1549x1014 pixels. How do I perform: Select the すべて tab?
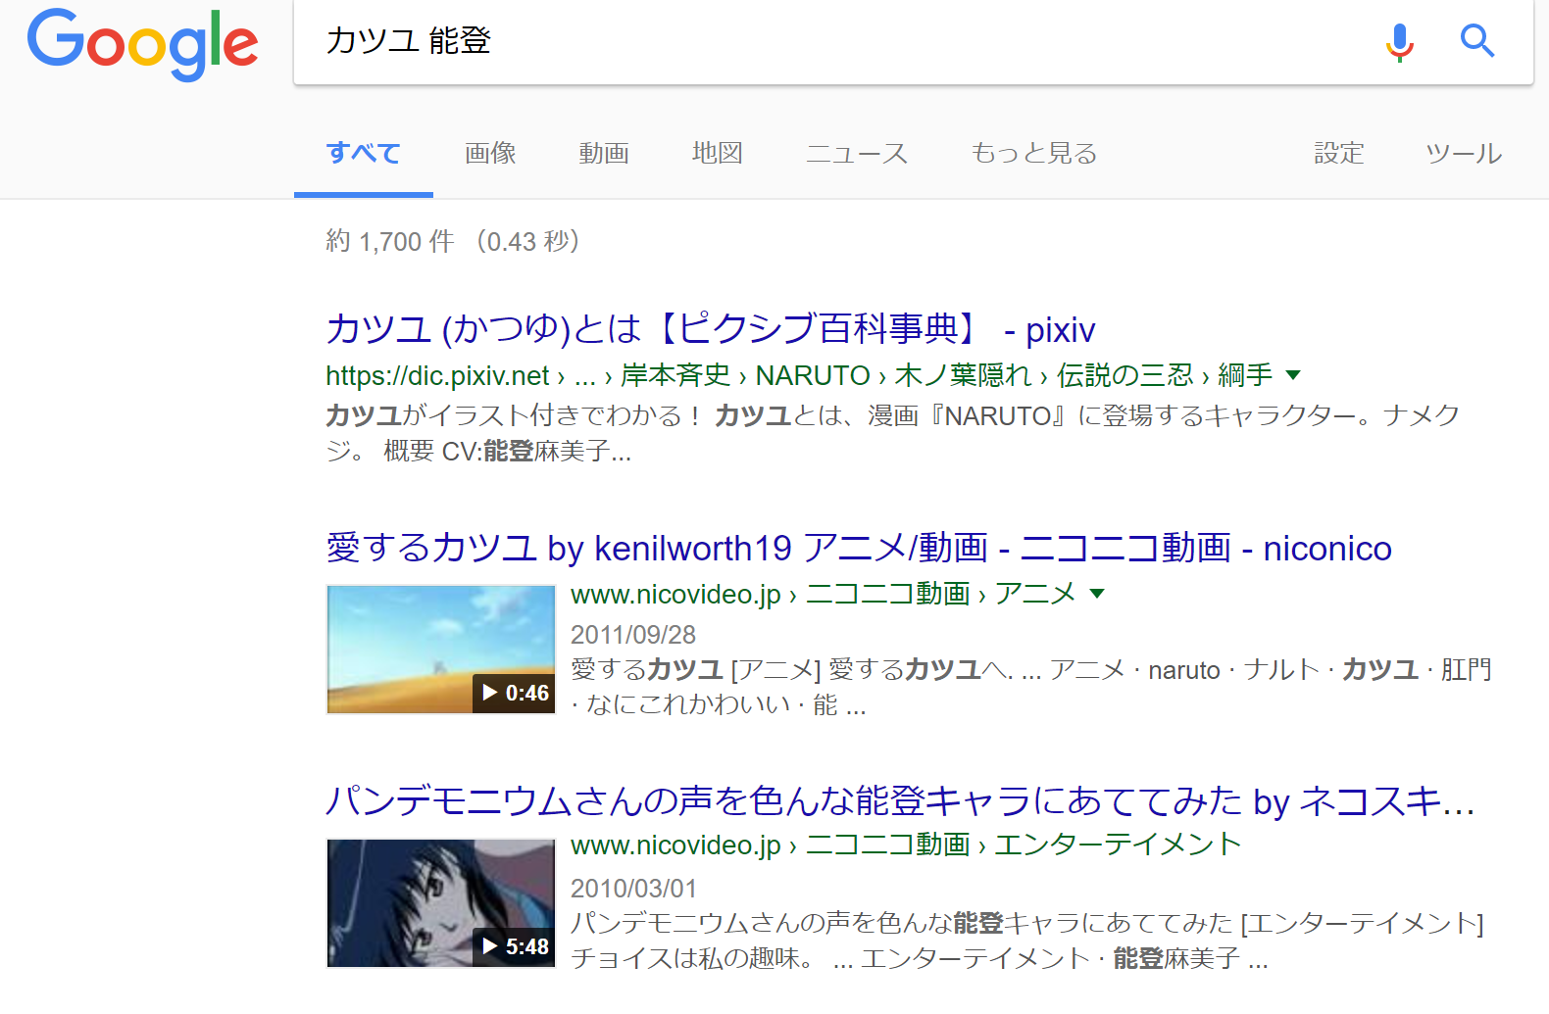tap(364, 154)
